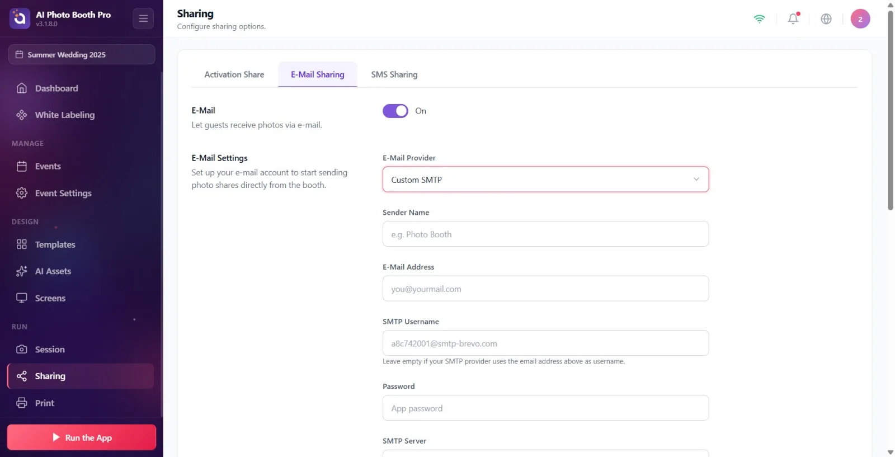895x457 pixels.
Task: Click the AI Photo Booth Pro logo icon
Action: (20, 18)
